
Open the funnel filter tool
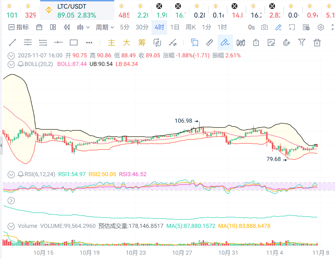point(301,42)
